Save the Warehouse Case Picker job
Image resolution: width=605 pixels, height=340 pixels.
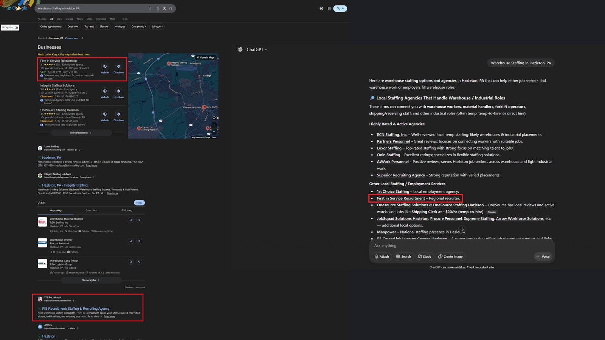click(x=131, y=261)
